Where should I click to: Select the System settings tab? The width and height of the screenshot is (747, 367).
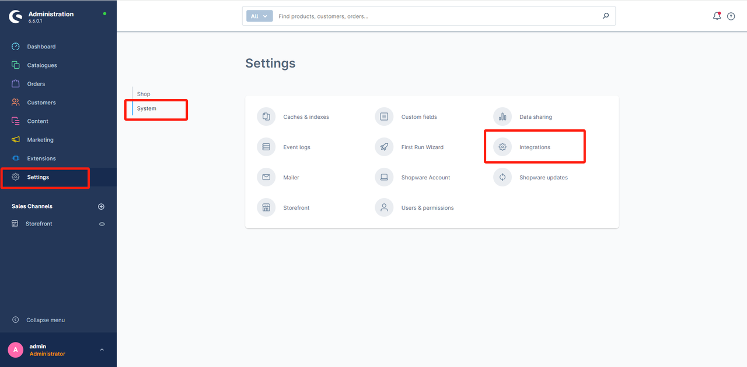click(x=146, y=108)
